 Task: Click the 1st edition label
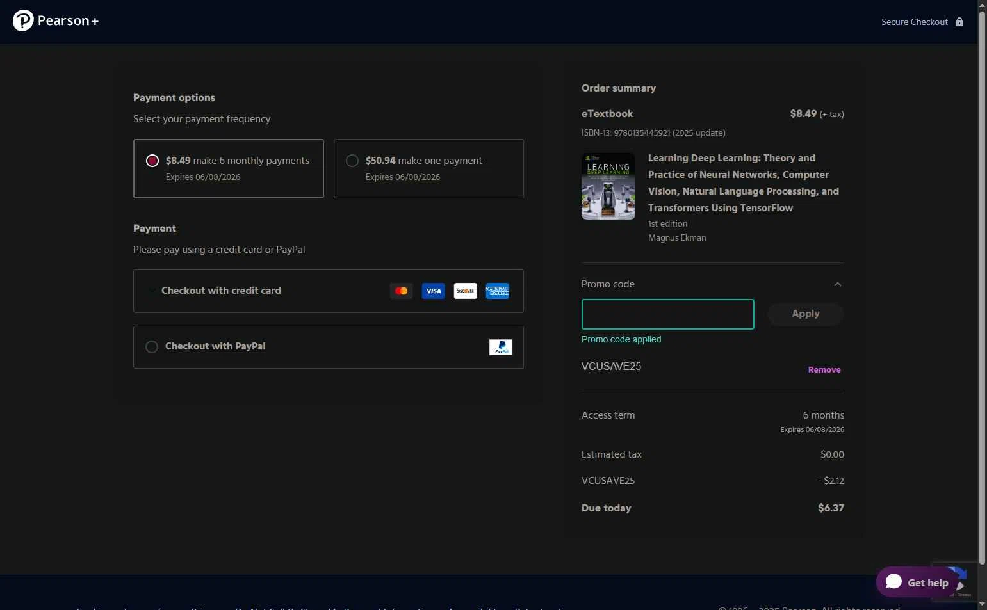coord(667,223)
